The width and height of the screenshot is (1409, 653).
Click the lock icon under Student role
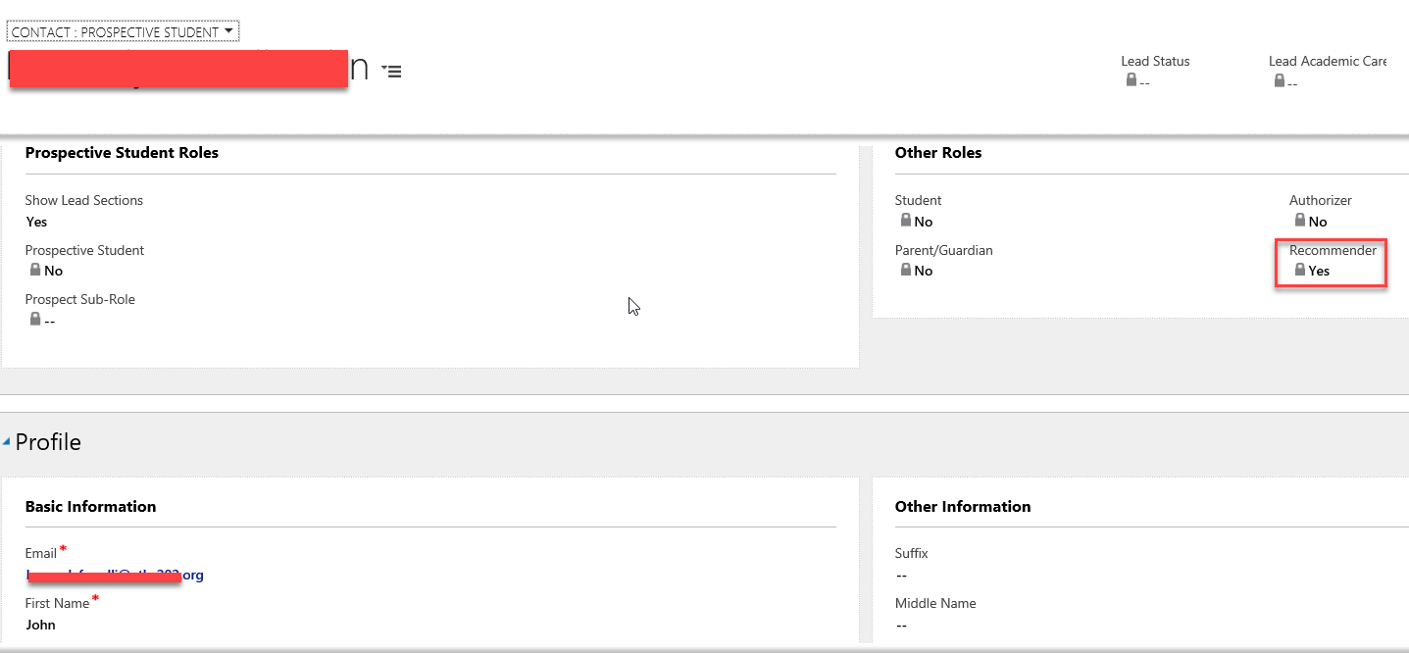point(905,221)
